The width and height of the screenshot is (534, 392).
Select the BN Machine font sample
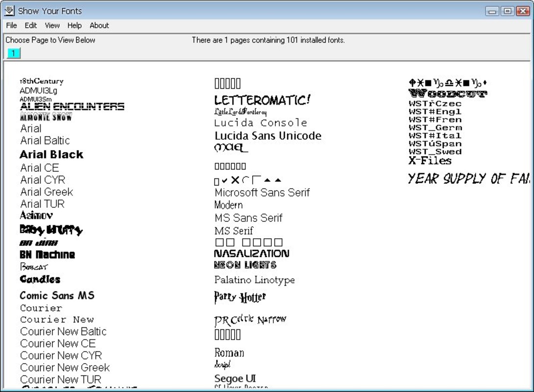point(48,254)
